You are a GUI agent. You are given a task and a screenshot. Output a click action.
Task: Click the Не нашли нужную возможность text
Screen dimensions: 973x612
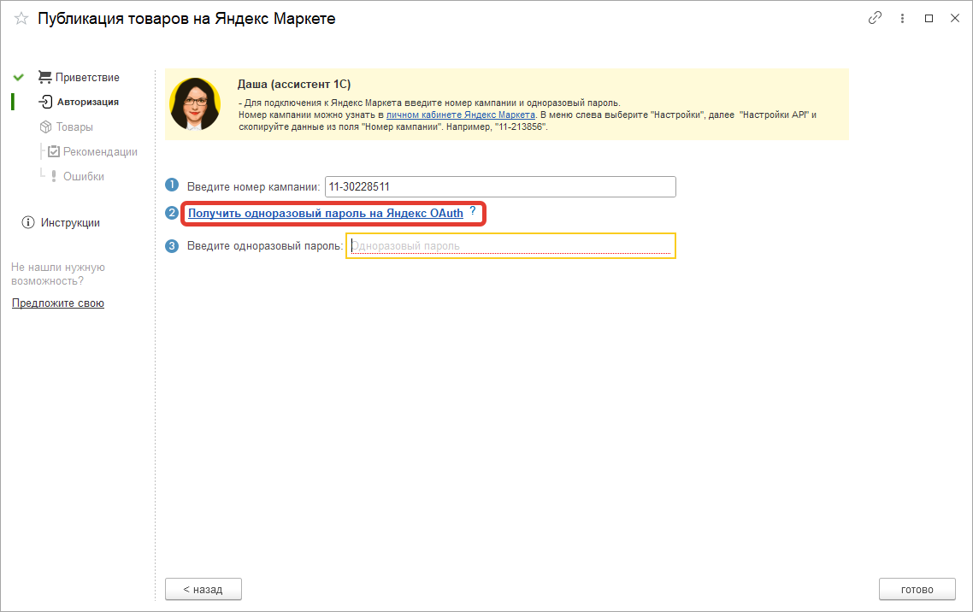coord(57,274)
